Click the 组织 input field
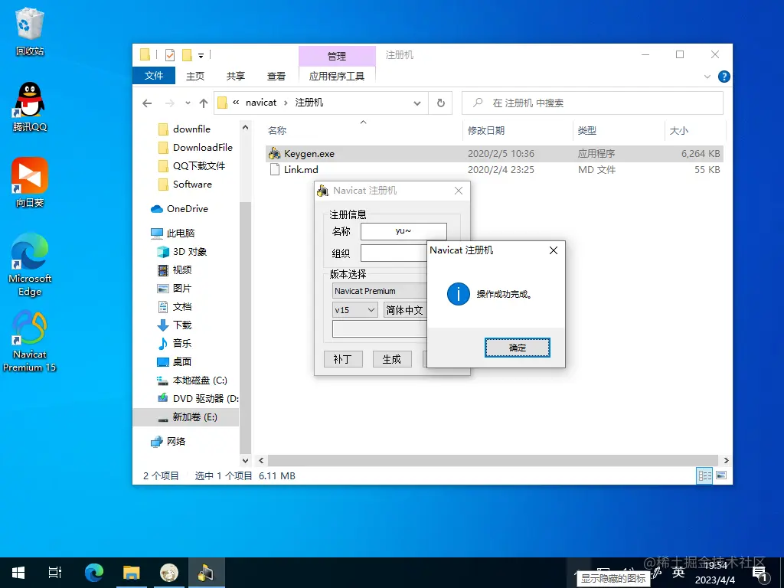Viewport: 784px width, 588px height. pos(394,253)
